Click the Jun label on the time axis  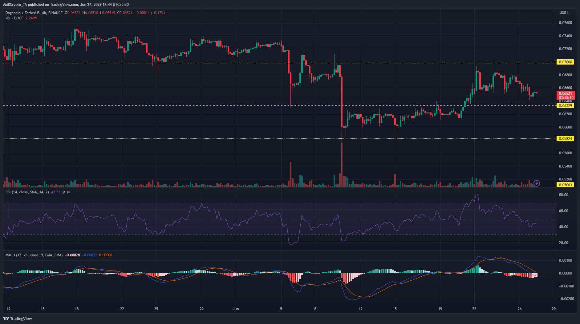[236, 309]
